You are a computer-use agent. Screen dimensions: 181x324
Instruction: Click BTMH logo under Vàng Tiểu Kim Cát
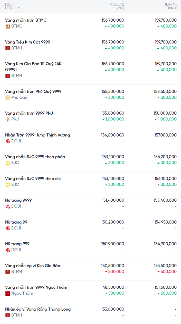tap(8, 48)
